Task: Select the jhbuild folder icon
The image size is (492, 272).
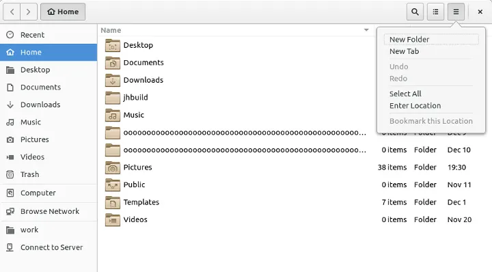Action: coord(113,98)
